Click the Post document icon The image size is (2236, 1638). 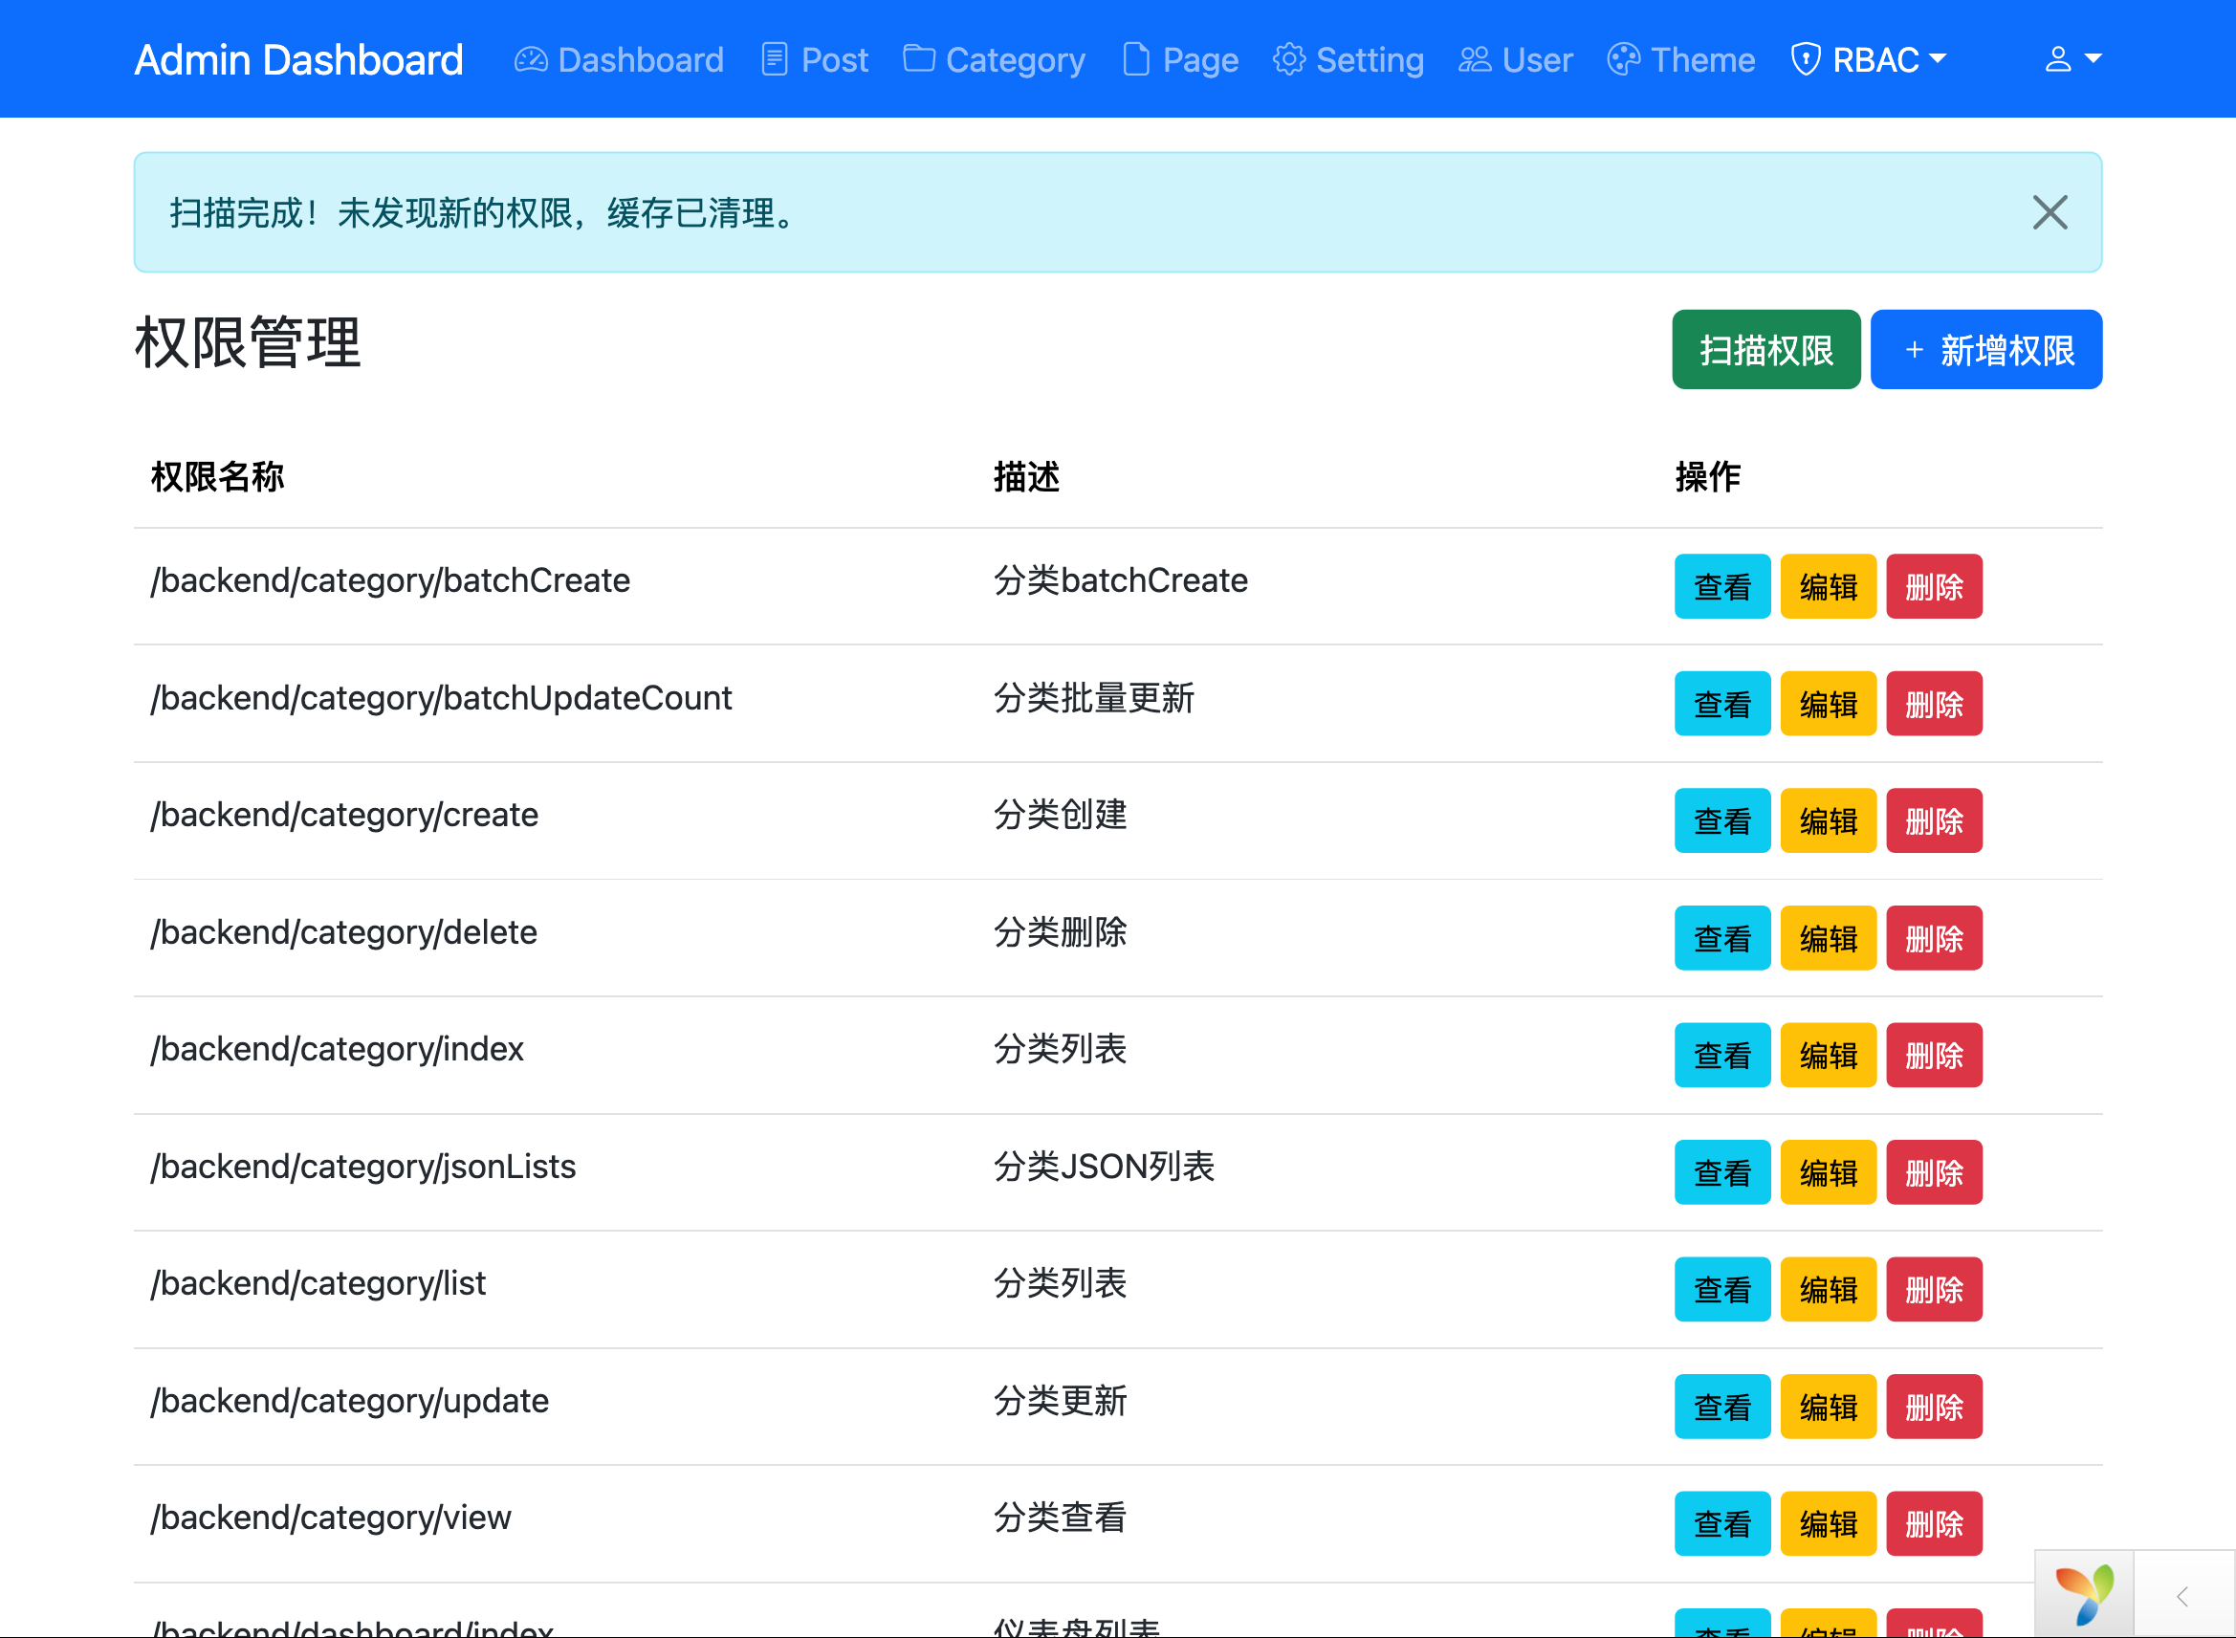pos(775,59)
